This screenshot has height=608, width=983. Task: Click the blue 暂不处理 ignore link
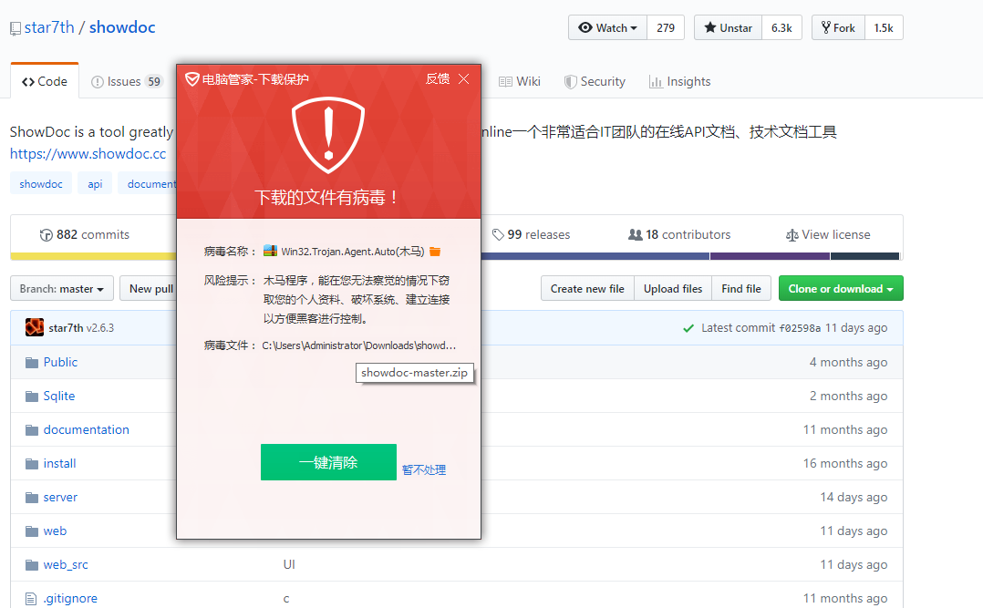pyautogui.click(x=424, y=469)
